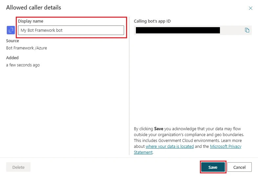Click the 'Source' label
This screenshot has height=176, width=258.
pyautogui.click(x=12, y=41)
